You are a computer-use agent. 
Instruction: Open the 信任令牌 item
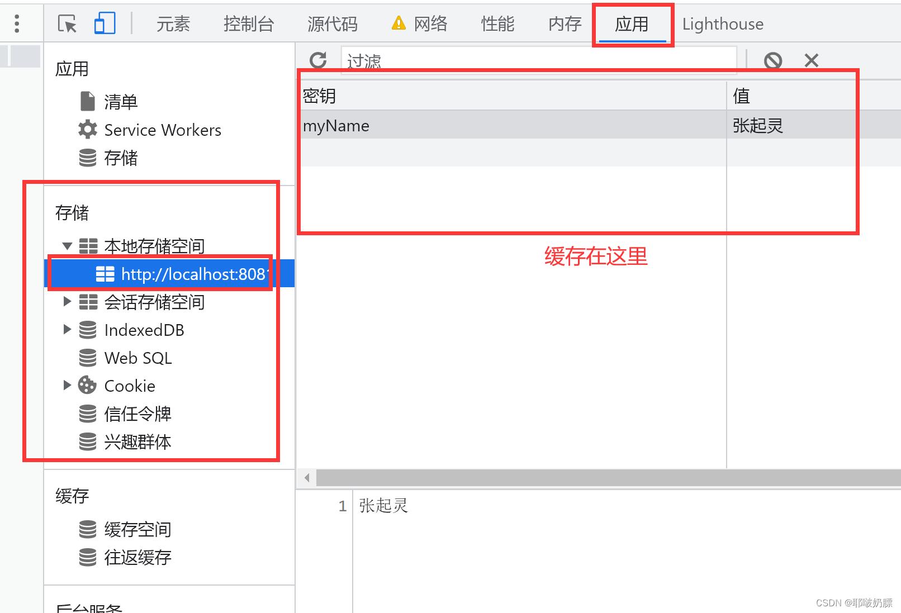(137, 414)
